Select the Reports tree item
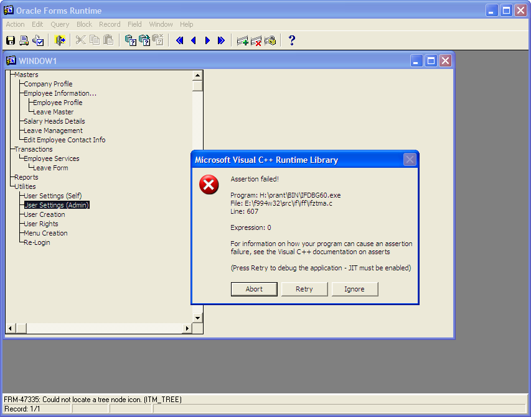Viewport: 531px width, 417px height. point(26,177)
